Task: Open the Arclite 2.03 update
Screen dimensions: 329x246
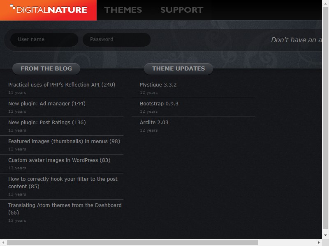Action: click(x=154, y=122)
